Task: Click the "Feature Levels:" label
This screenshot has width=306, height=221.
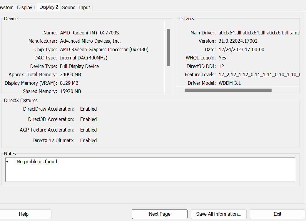Action: point(200,75)
